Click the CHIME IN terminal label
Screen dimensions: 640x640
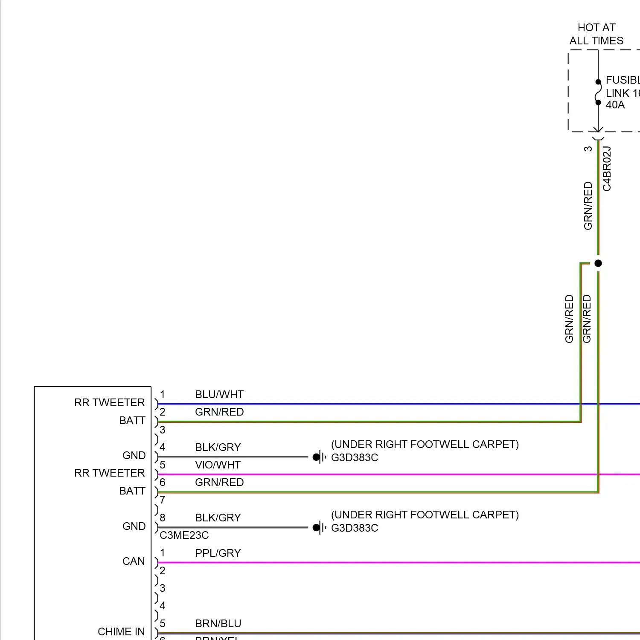pos(121,631)
